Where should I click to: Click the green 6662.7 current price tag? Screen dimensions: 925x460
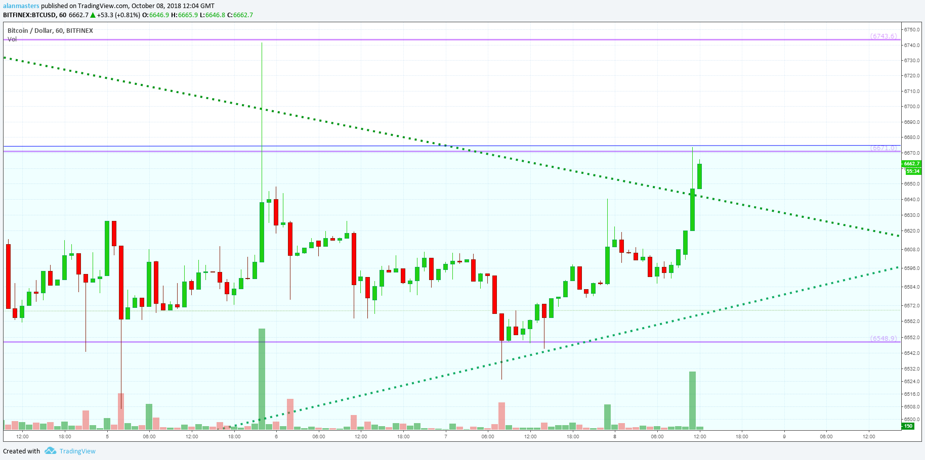[912, 164]
